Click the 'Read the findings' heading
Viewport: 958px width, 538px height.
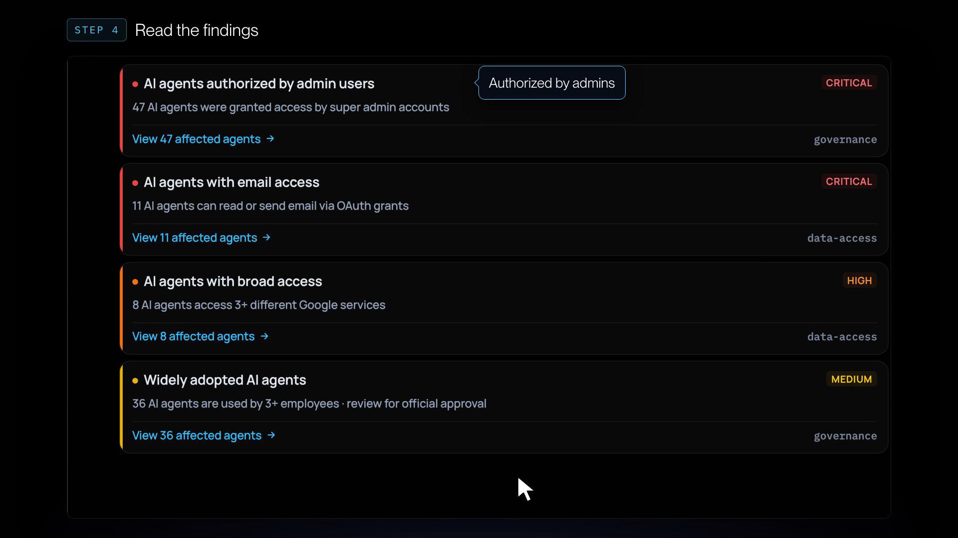[x=197, y=30]
